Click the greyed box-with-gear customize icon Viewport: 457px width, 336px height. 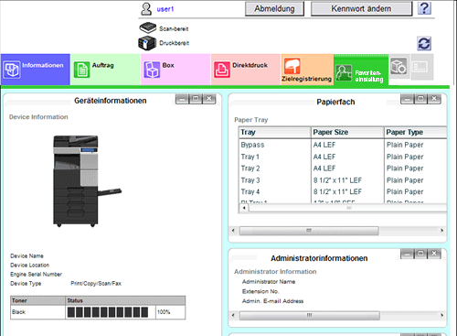coord(399,66)
